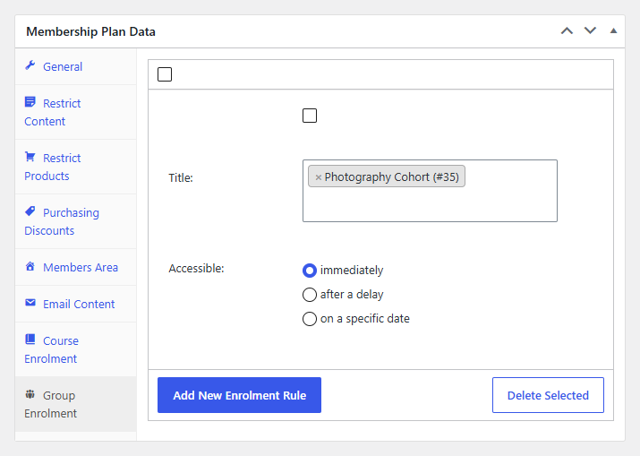Move Membership Plan Data panel down
The height and width of the screenshot is (456, 640).
pyautogui.click(x=590, y=31)
